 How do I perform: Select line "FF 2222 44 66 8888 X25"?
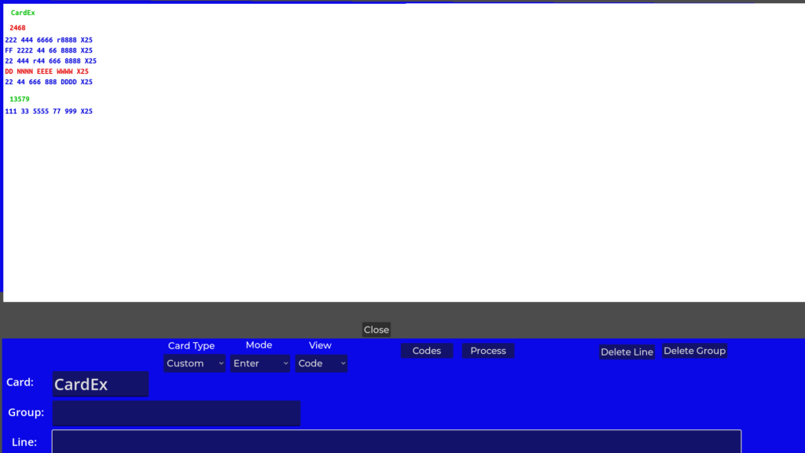(x=49, y=50)
